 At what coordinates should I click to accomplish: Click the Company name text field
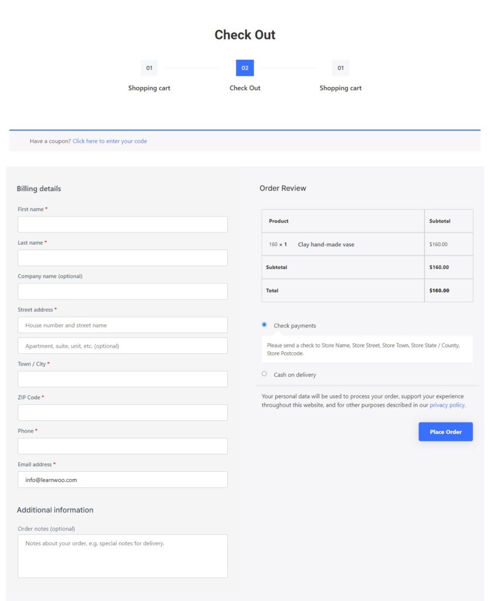(x=123, y=291)
